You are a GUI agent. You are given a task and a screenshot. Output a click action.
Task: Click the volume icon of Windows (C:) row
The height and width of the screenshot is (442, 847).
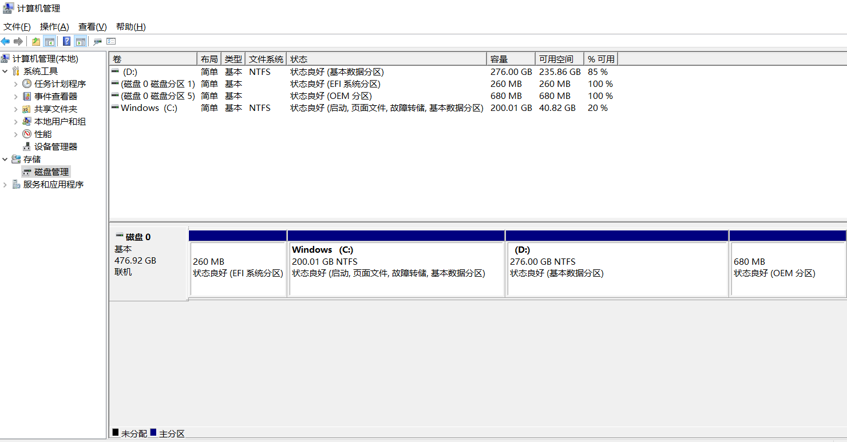click(115, 107)
